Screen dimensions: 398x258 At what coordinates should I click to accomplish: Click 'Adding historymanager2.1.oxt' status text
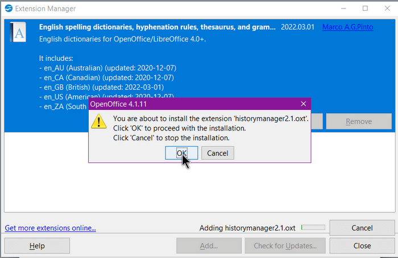(247, 228)
